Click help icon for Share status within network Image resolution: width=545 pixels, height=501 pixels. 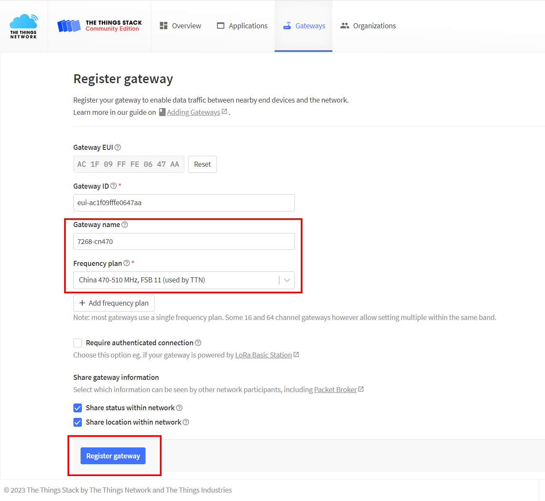point(179,408)
